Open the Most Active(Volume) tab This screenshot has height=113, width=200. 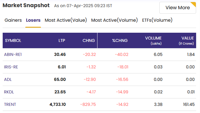coord(114,20)
